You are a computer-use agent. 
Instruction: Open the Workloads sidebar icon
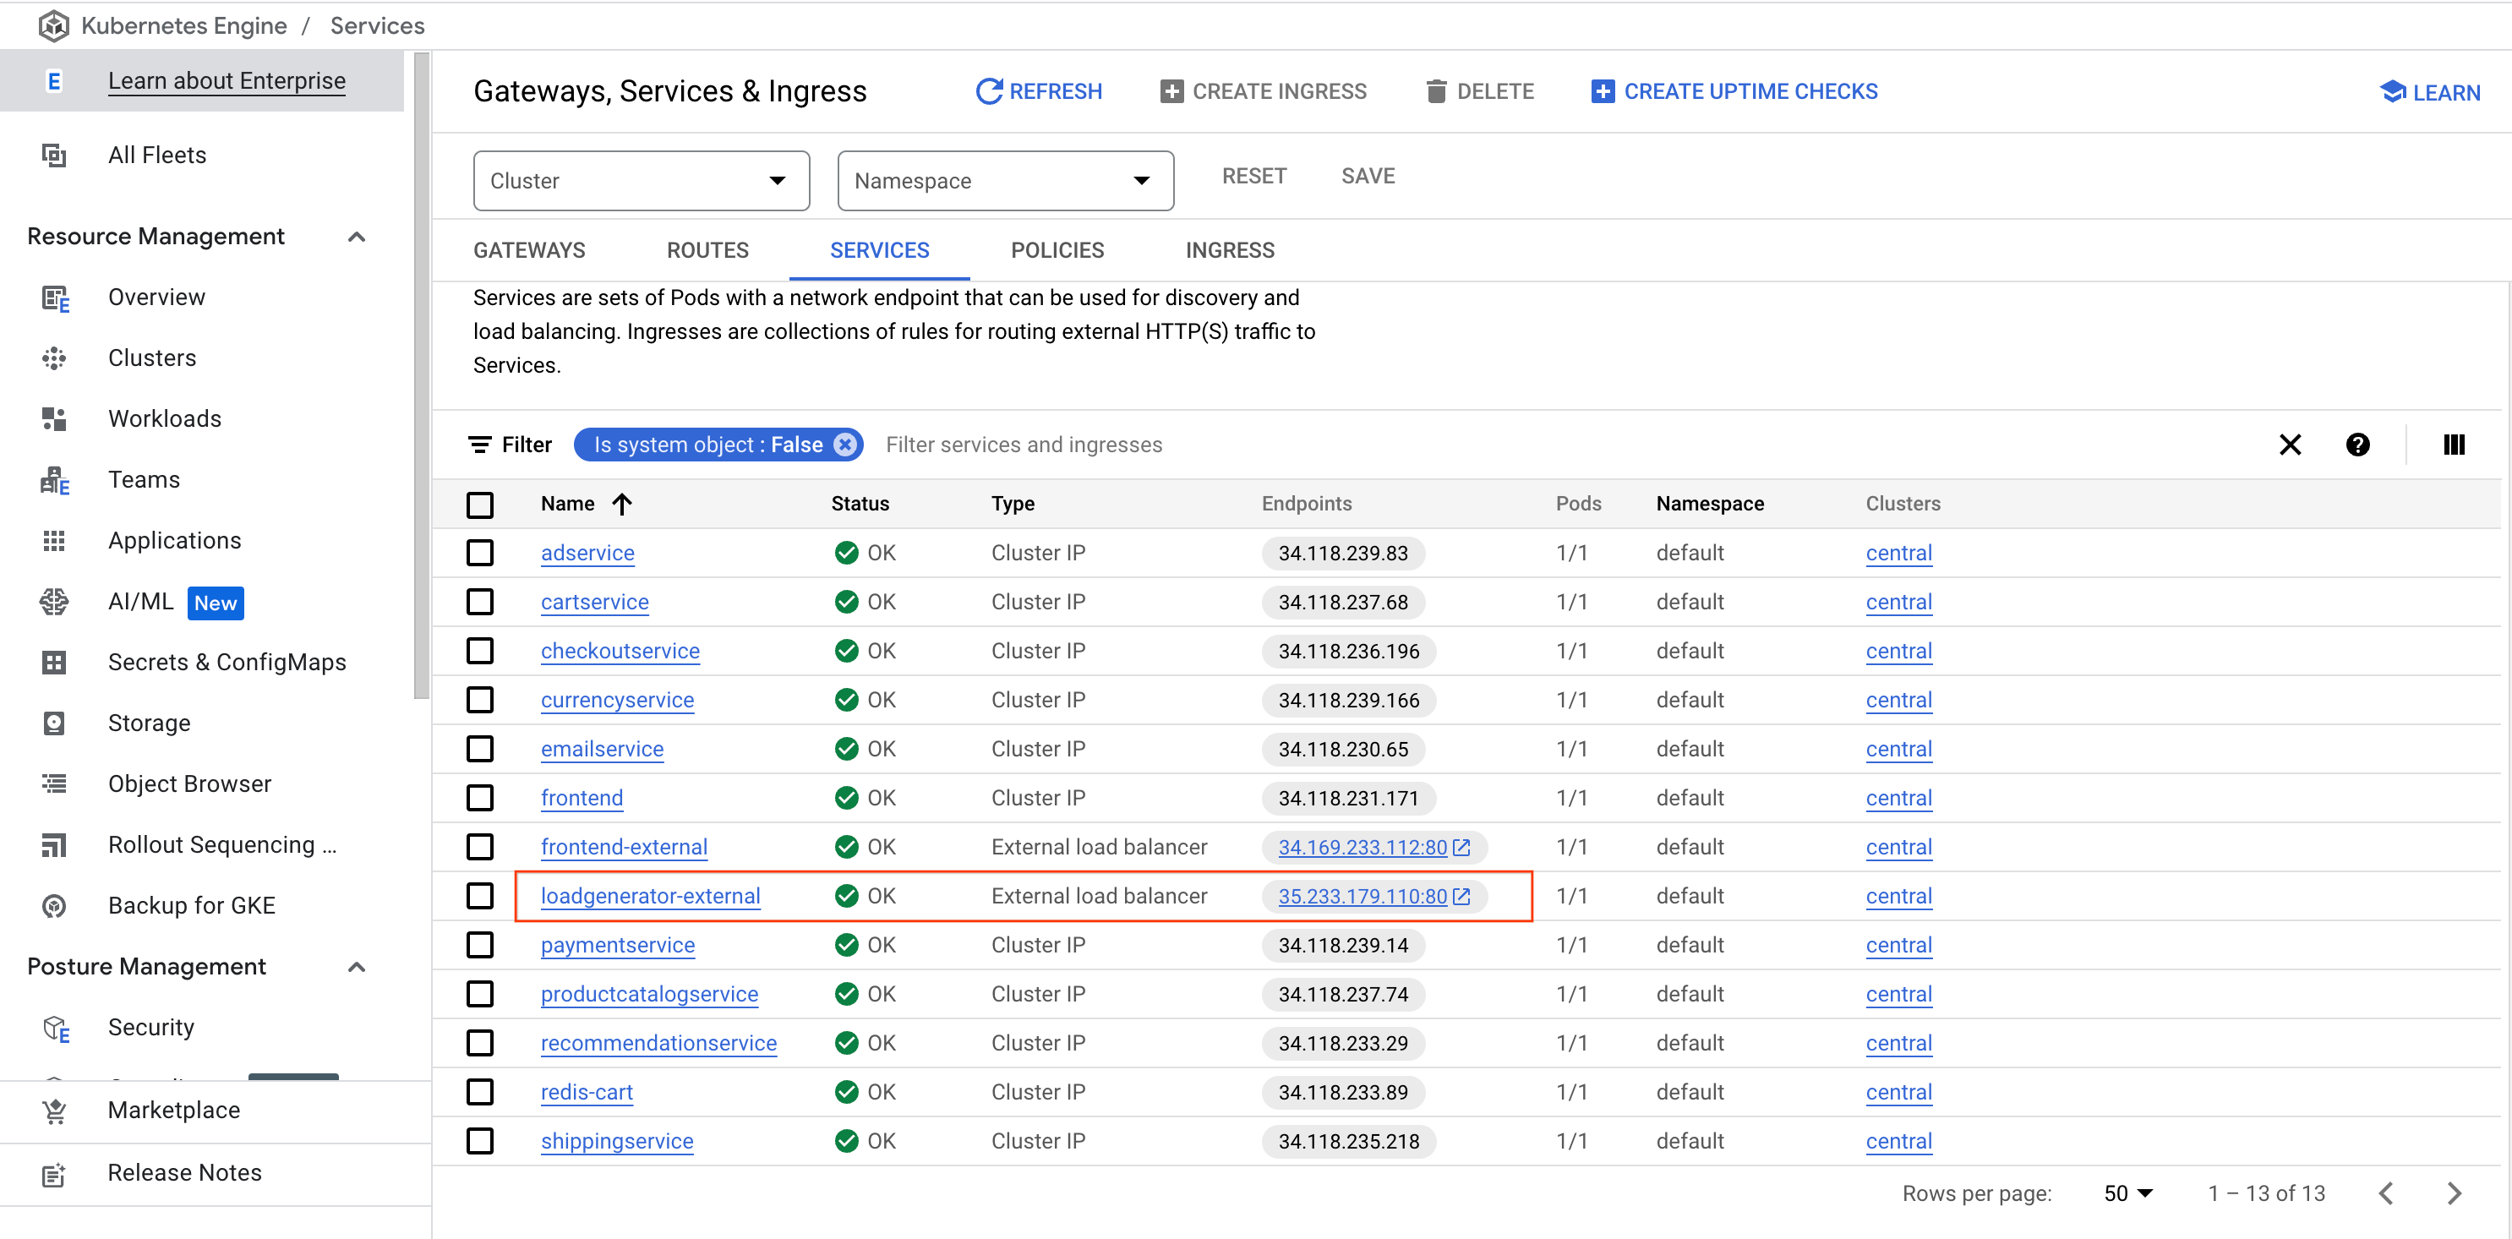(55, 419)
